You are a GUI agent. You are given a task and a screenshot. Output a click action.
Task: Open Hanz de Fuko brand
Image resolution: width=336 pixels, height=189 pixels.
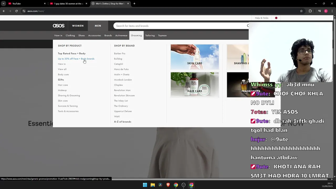coord(121,69)
